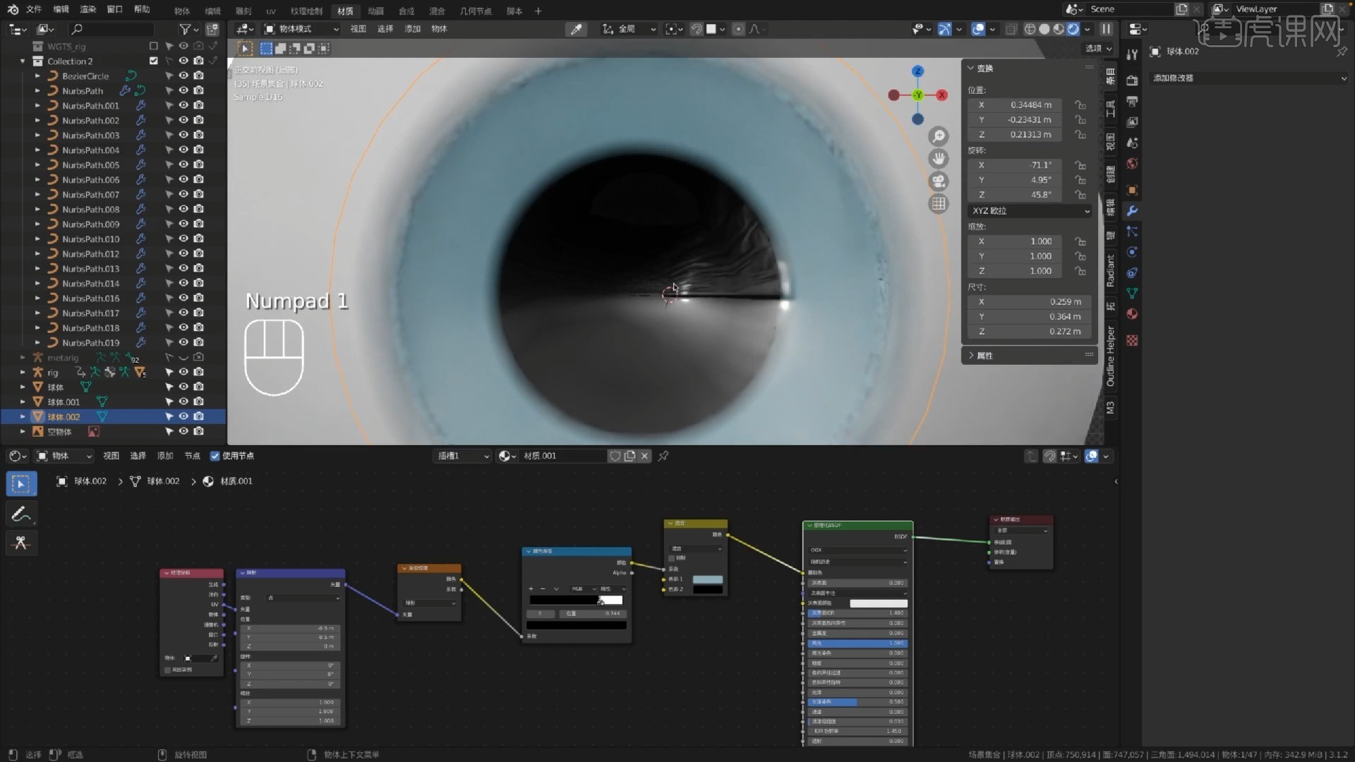Open the Geometry Nodes workspace tab
Image resolution: width=1355 pixels, height=762 pixels.
475,11
